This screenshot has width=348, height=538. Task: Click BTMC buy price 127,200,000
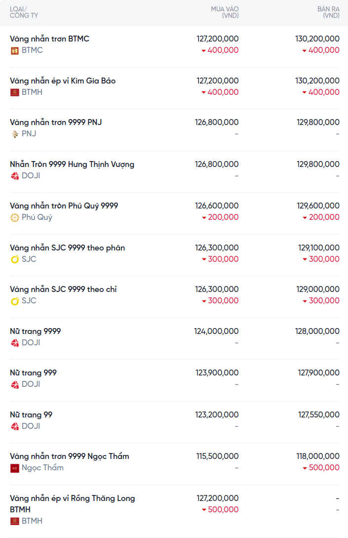(x=218, y=39)
